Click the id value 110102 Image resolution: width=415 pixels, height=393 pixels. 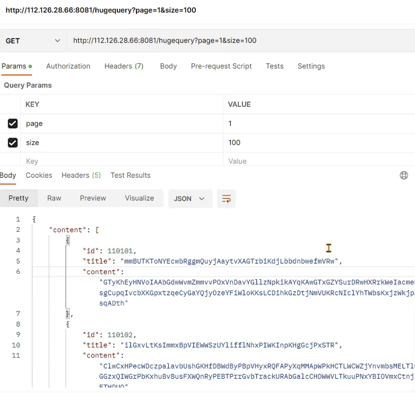point(120,335)
